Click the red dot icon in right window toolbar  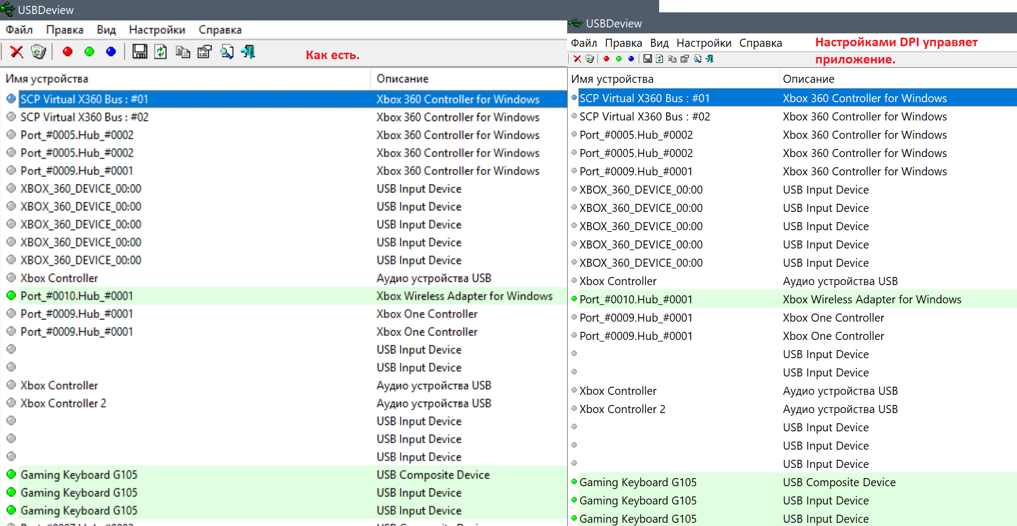[x=606, y=59]
